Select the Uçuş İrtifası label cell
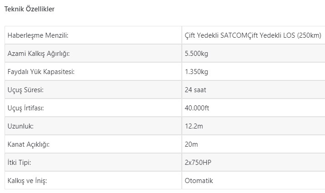Viewport: 325px width, 193px height. click(x=26, y=108)
